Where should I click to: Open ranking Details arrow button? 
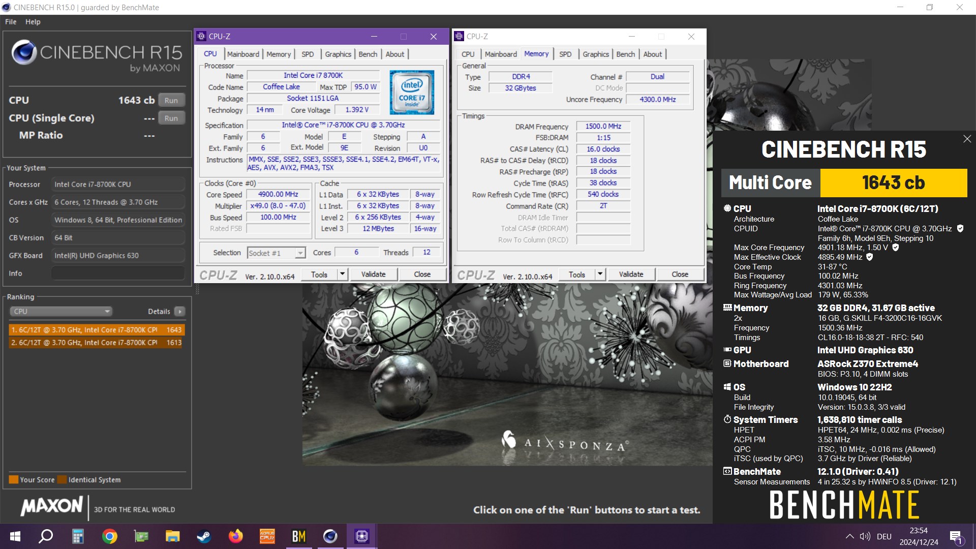(x=179, y=311)
